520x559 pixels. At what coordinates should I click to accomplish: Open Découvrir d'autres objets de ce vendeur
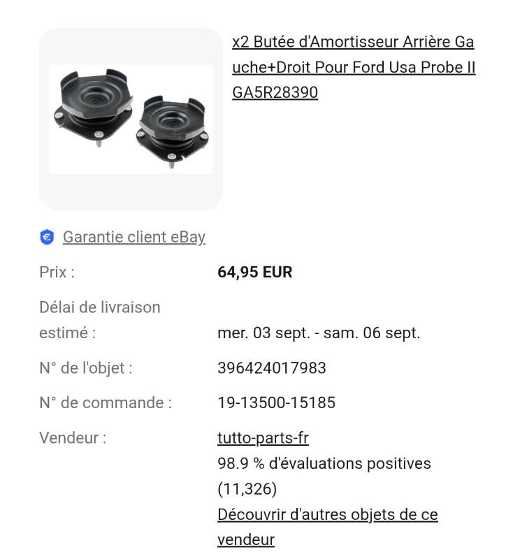point(327,515)
